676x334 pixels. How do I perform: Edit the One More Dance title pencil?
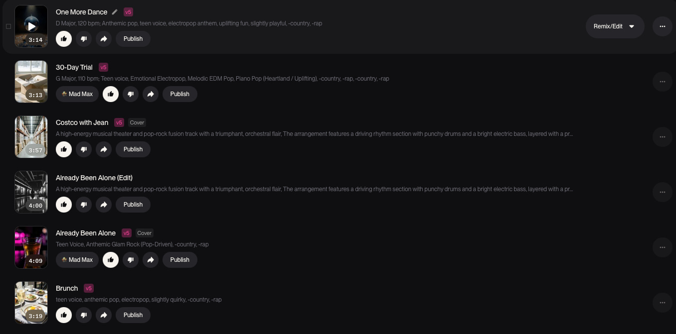click(115, 12)
